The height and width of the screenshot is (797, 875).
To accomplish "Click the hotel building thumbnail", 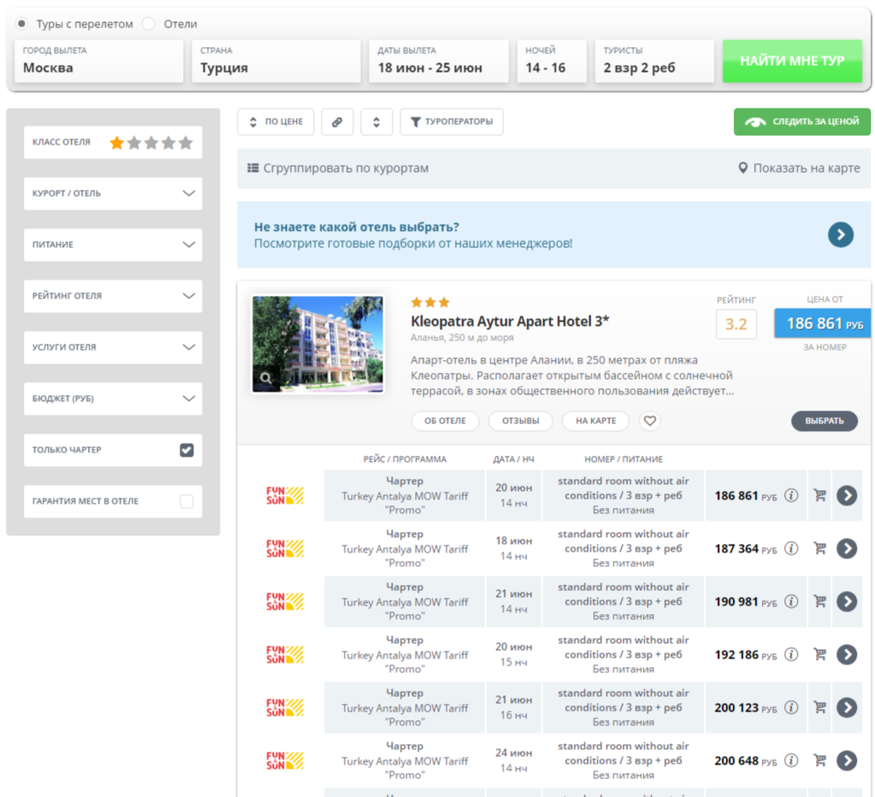I will [317, 344].
